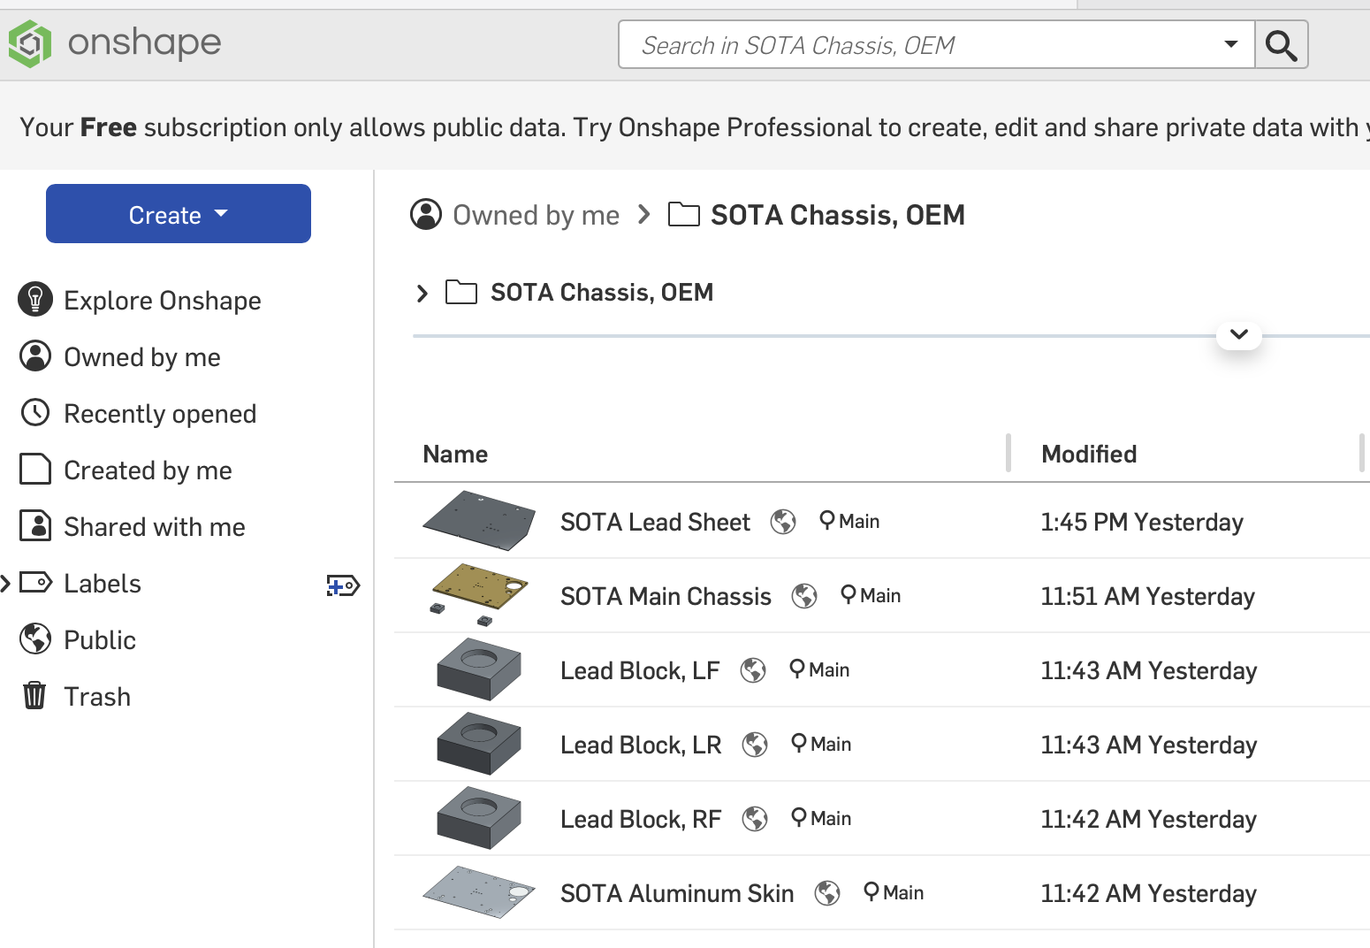Viewport: 1370px width, 948px height.
Task: Collapse folder panel with down chevron
Action: tap(1238, 334)
